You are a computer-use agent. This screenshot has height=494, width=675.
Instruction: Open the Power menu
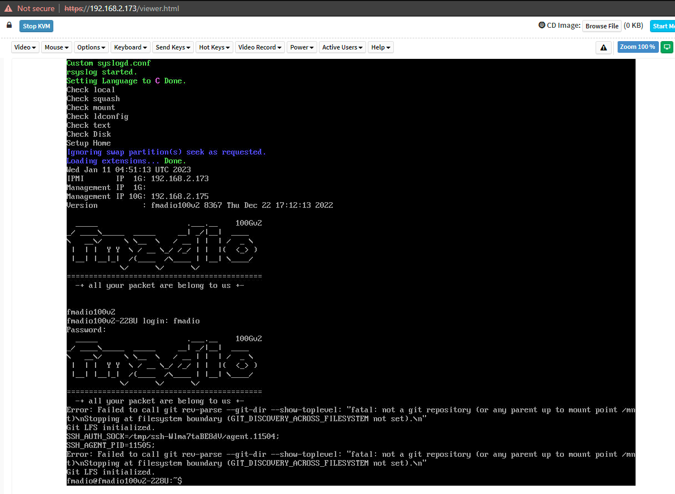pos(302,47)
